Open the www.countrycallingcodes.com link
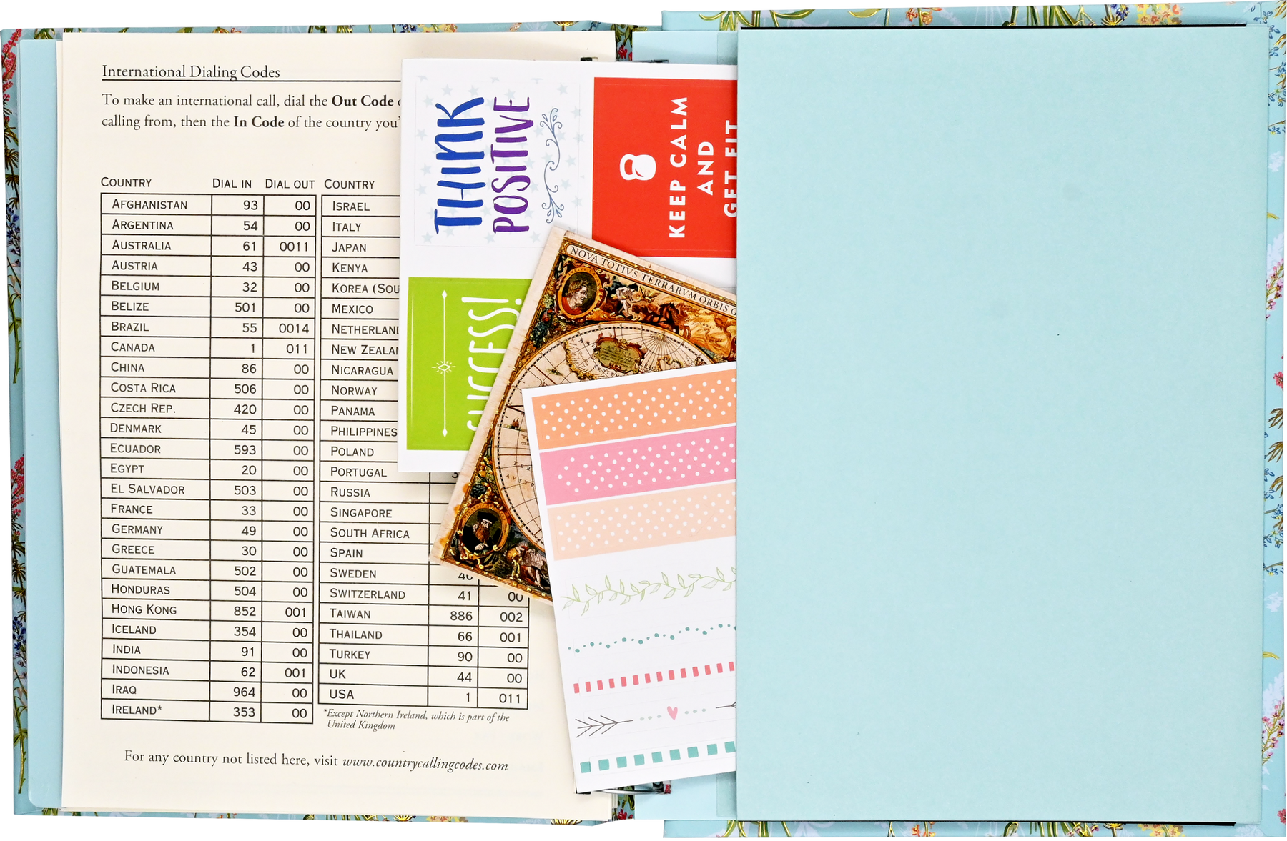This screenshot has width=1287, height=841. [425, 764]
